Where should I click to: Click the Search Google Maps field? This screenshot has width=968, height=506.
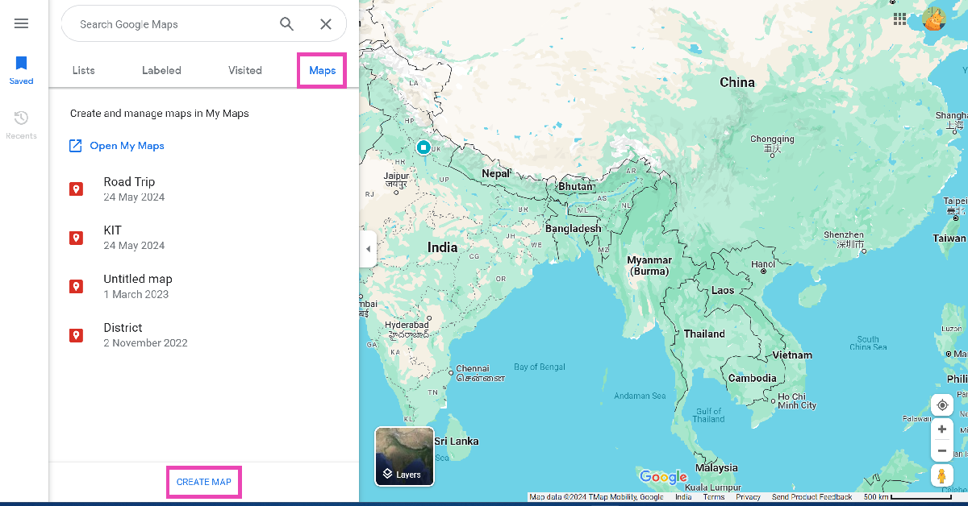point(169,24)
